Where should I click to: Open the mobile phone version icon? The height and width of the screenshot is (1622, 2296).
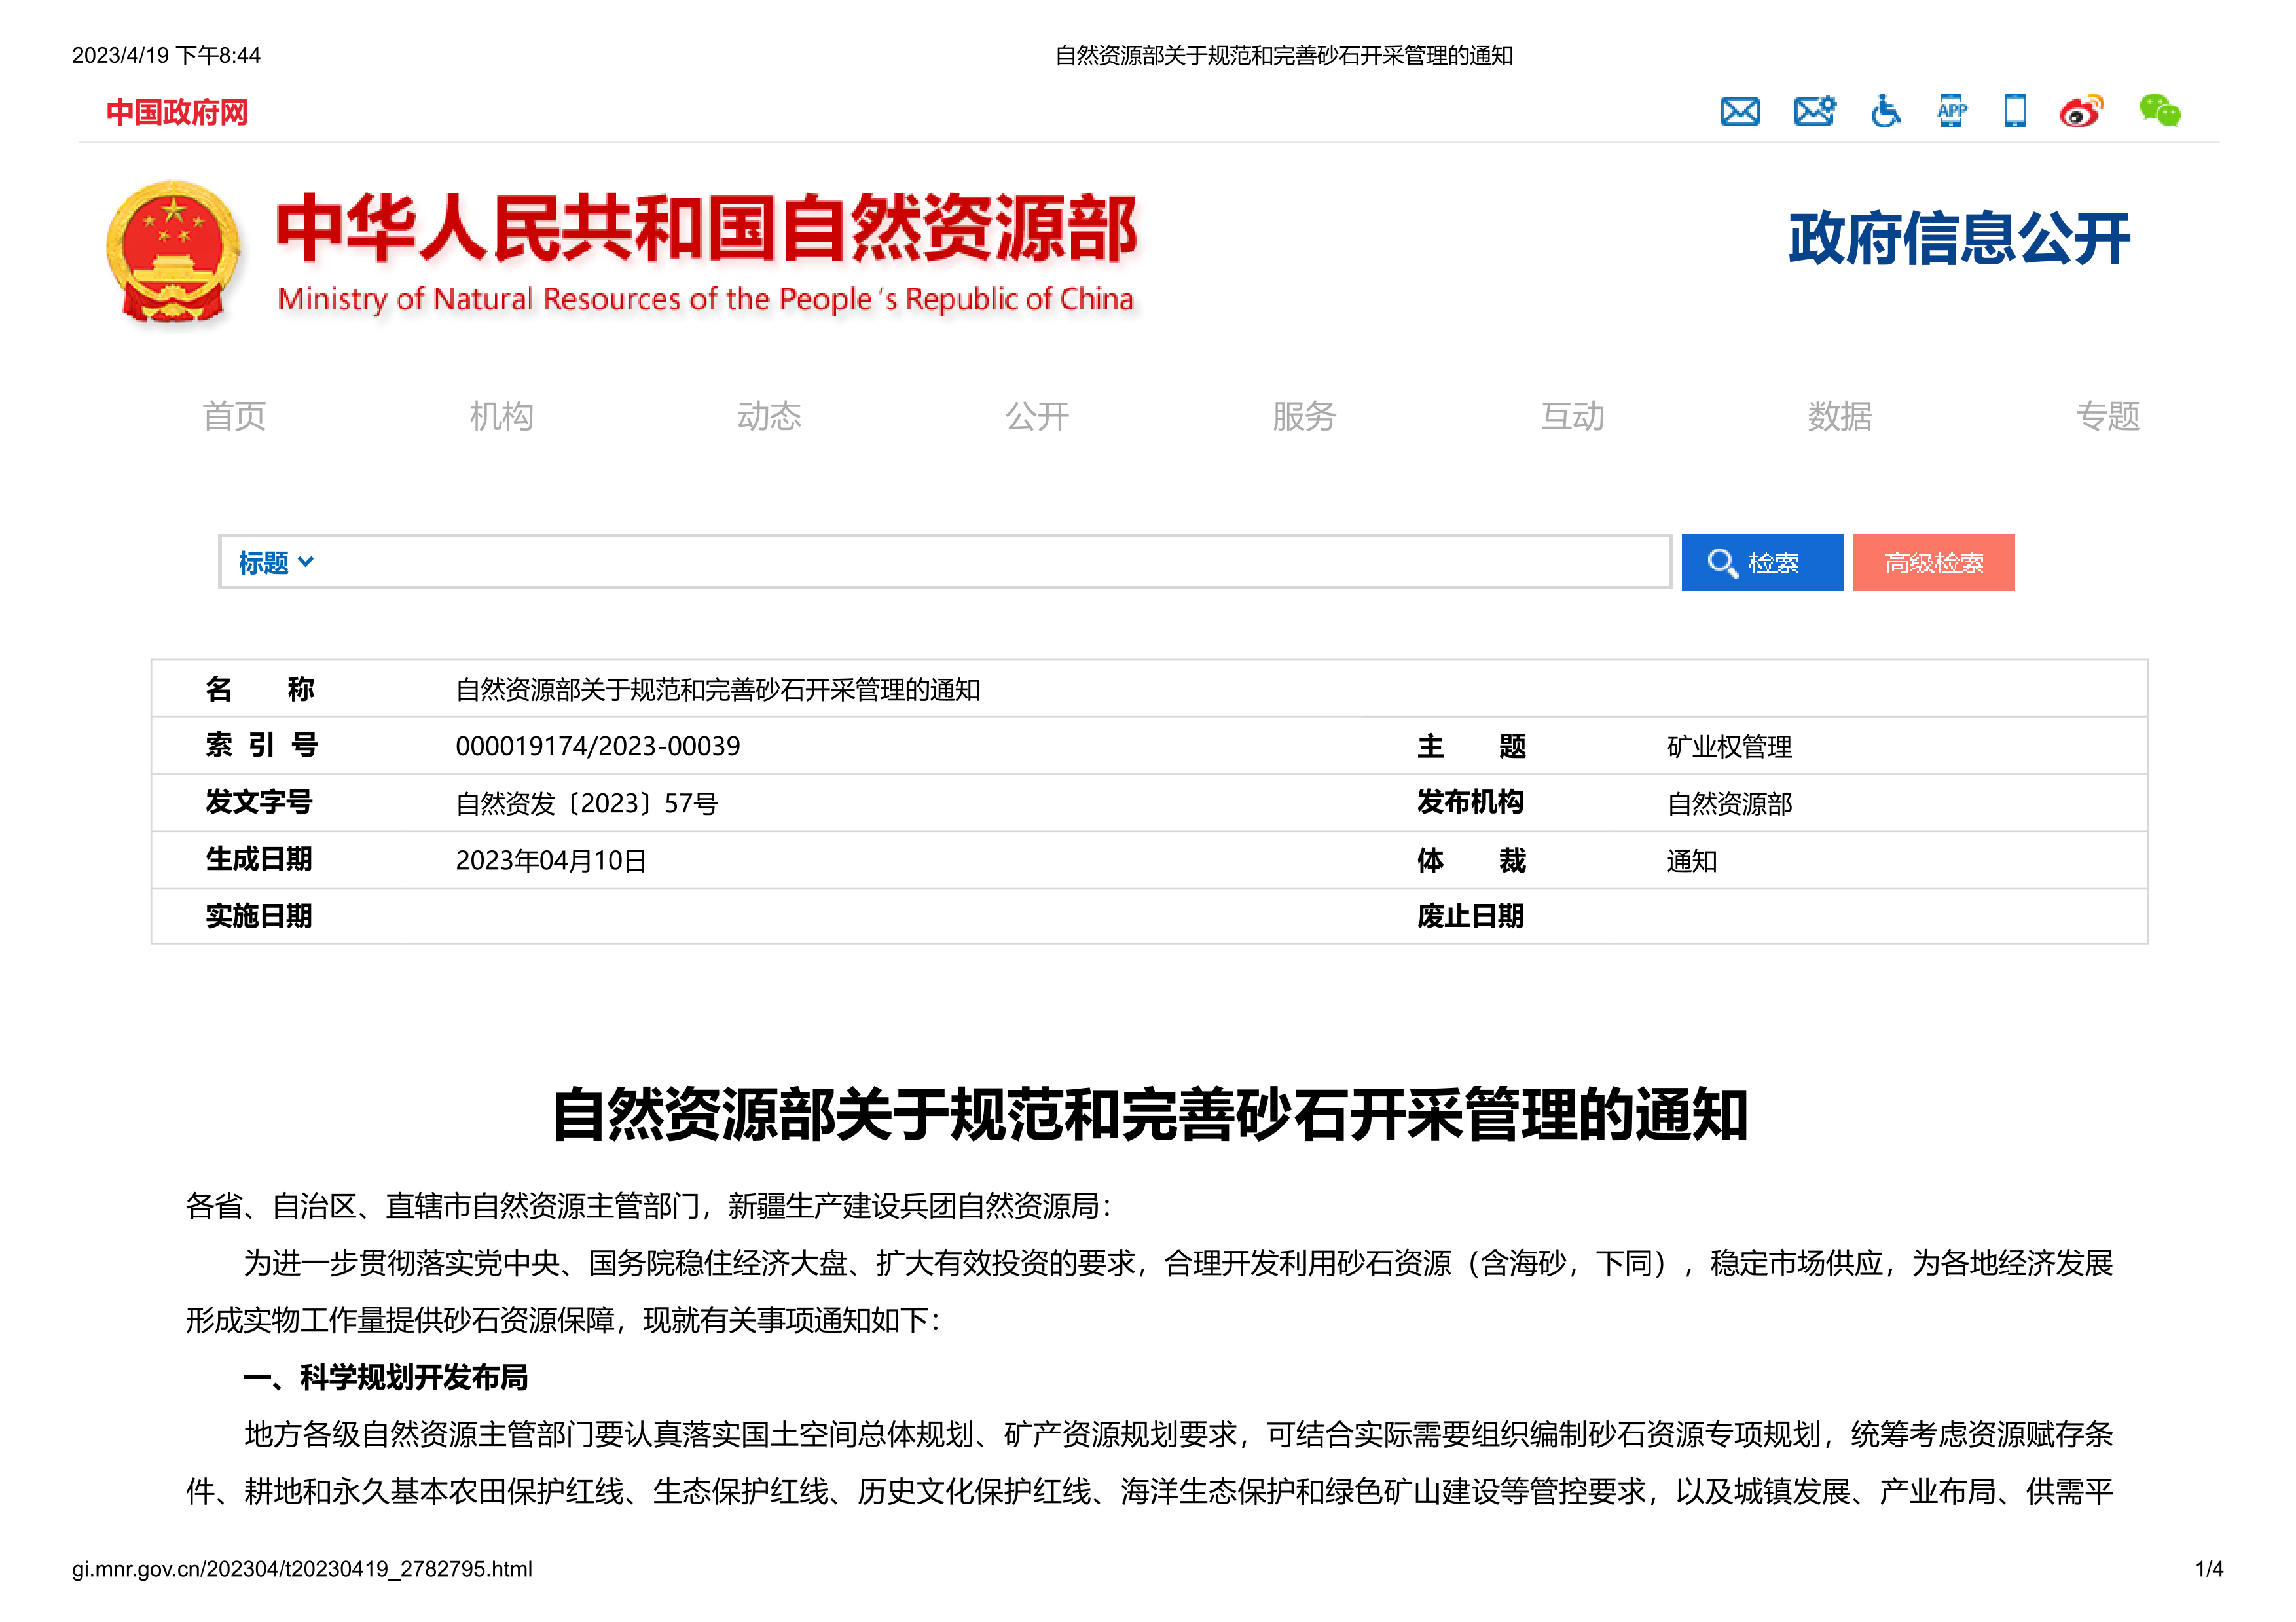point(2015,111)
